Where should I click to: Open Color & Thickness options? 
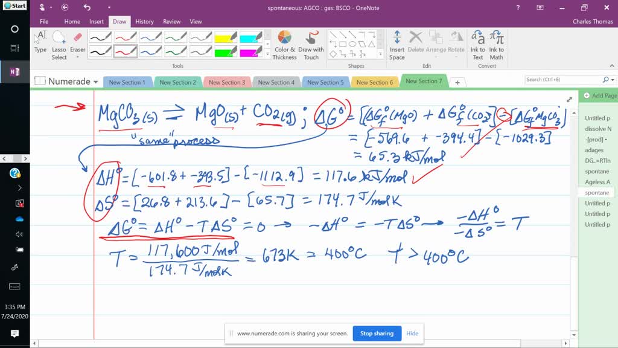tap(284, 45)
